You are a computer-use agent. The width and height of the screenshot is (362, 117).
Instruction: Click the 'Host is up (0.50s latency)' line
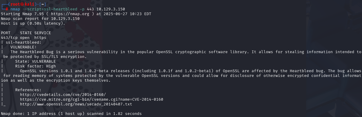[33, 23]
